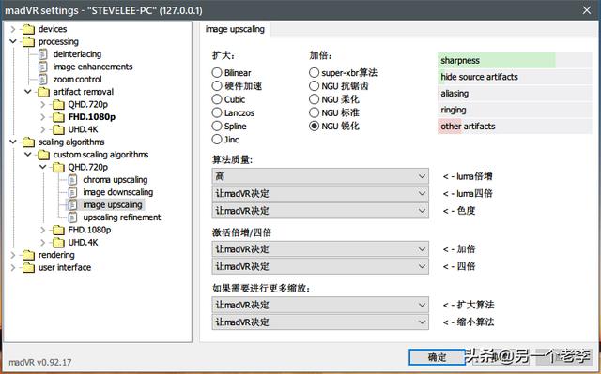This screenshot has height=374, width=601.
Task: Click the devices folder icon
Action: (28, 29)
